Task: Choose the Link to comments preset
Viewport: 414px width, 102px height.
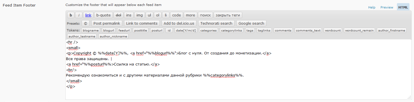Action: pos(142,24)
